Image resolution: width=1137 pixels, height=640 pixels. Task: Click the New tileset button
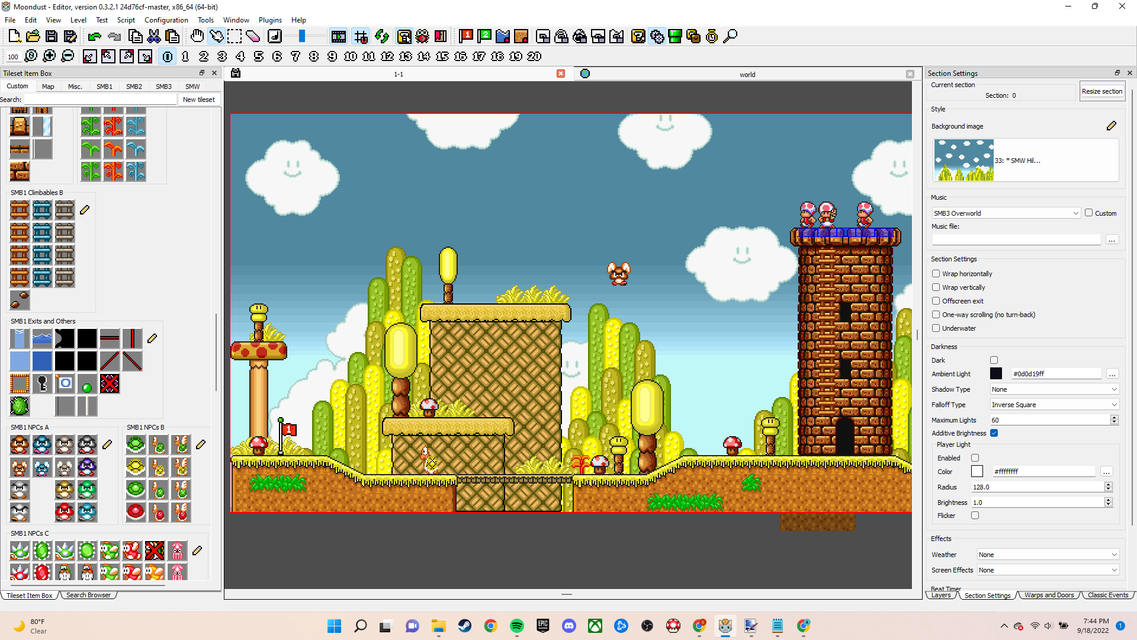(x=198, y=100)
